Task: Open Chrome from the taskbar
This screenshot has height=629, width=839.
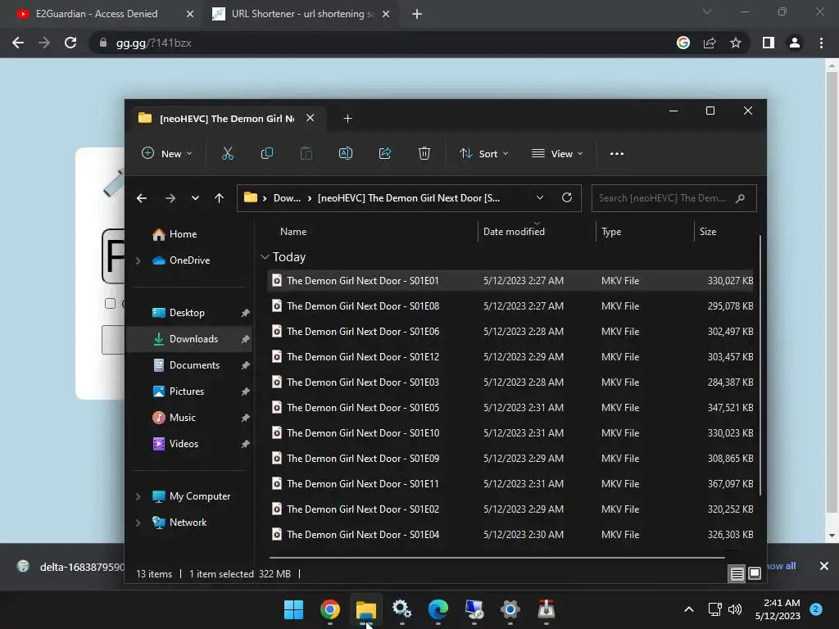Action: (329, 609)
